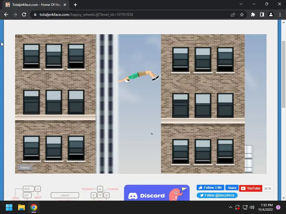Open the tab search chevron
The image size is (286, 214).
click(x=241, y=4)
